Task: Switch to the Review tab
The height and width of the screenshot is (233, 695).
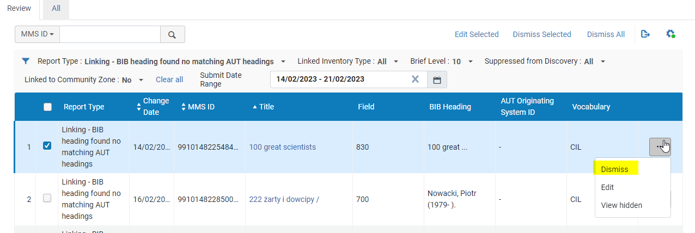Action: (19, 8)
